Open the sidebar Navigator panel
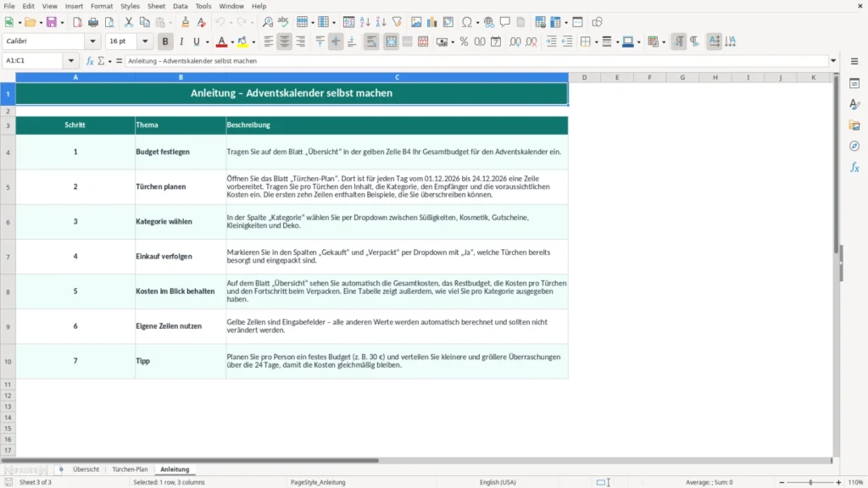 [854, 146]
